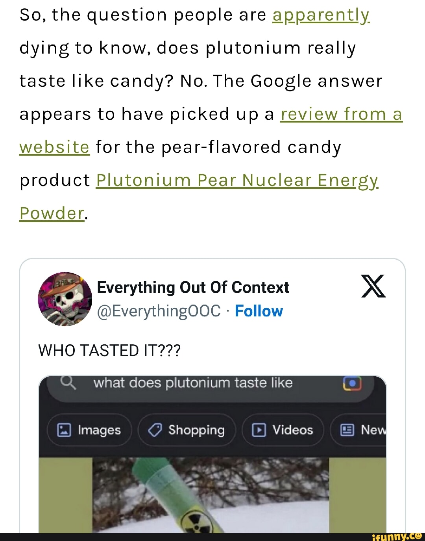425x541 pixels.
Task: Click the X logo in tweet
Action: (373, 286)
